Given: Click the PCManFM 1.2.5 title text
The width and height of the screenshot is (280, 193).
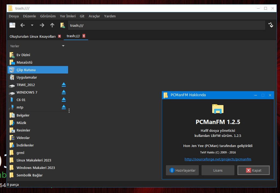Looking at the screenshot, I should pyautogui.click(x=218, y=122).
